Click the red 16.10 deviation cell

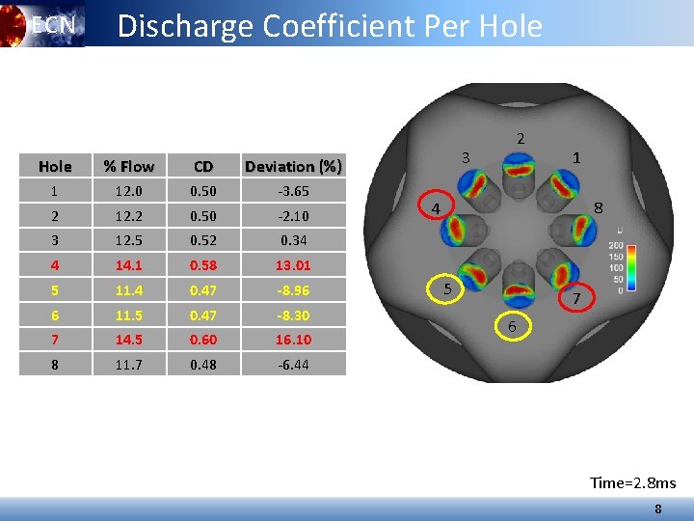click(x=293, y=340)
